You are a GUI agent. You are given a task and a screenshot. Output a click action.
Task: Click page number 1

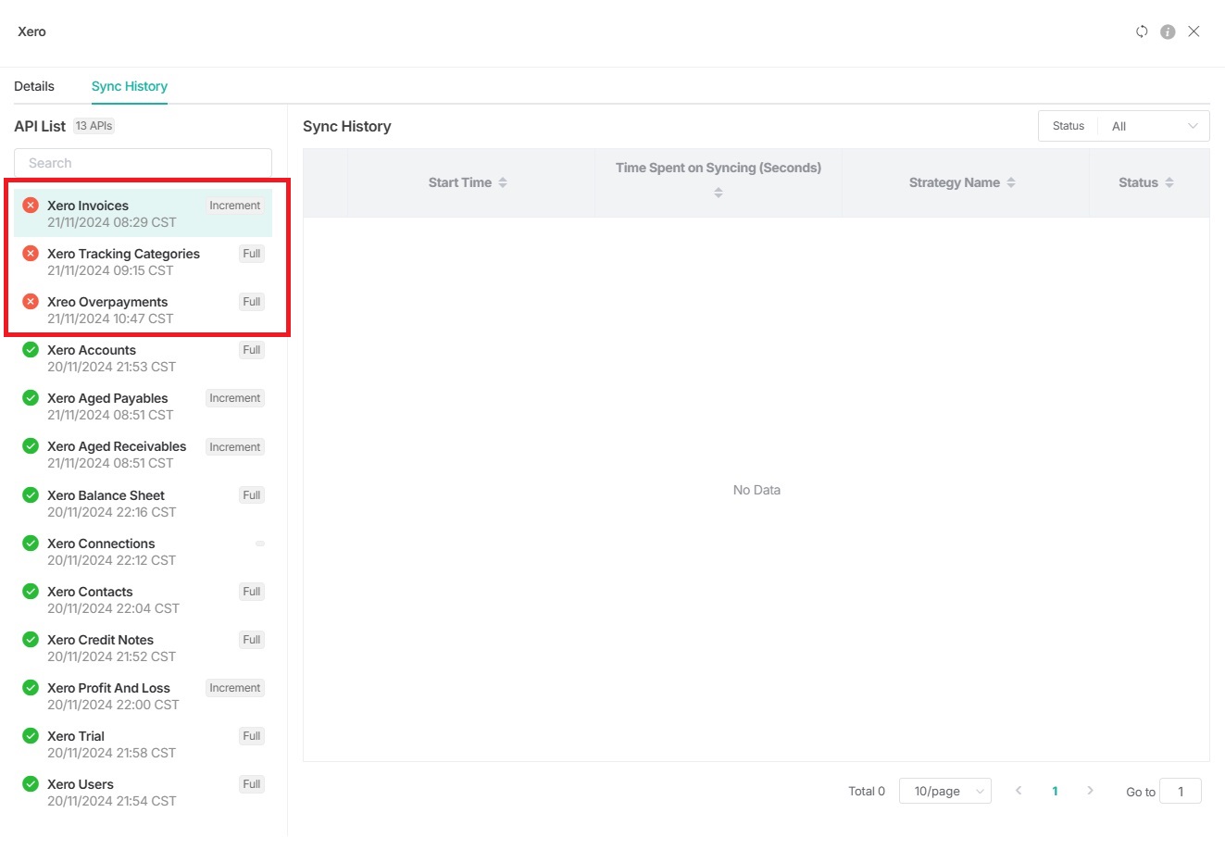(x=1055, y=792)
